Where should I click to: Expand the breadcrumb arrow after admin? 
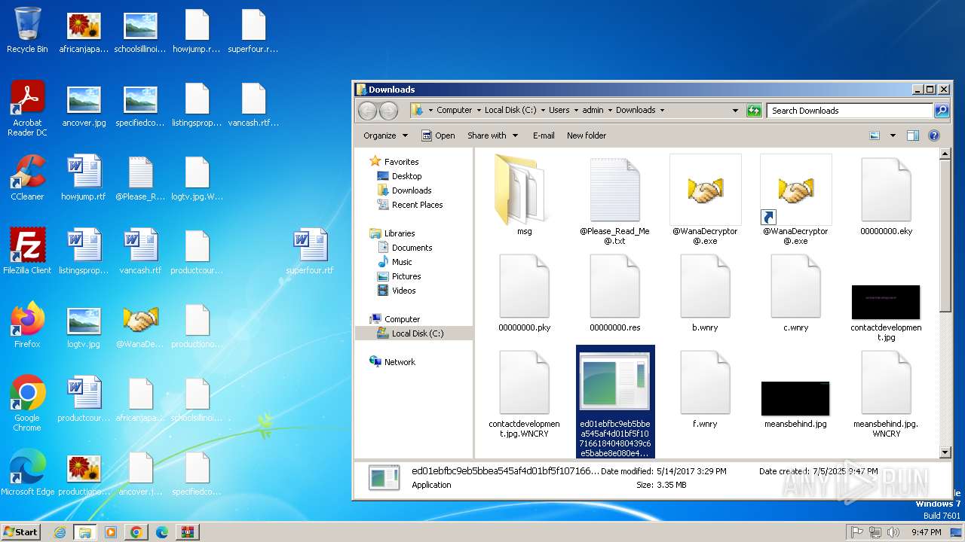pyautogui.click(x=609, y=110)
